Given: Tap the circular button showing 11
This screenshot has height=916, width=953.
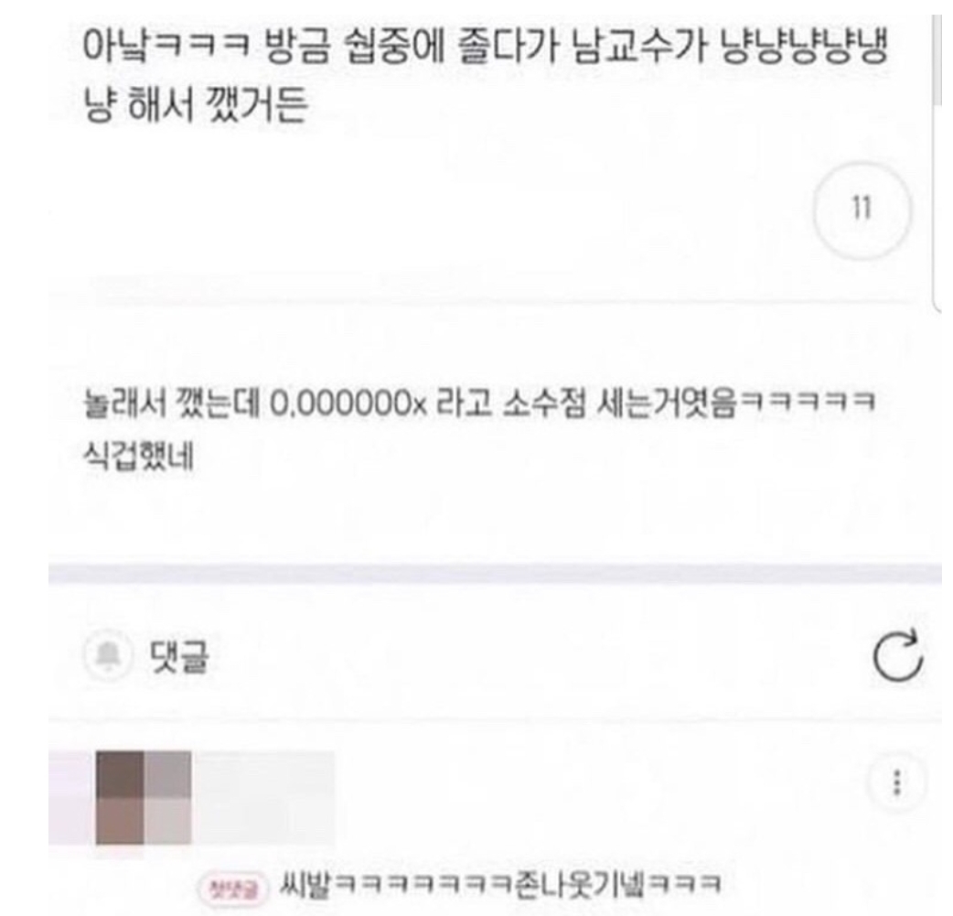Looking at the screenshot, I should point(862,209).
